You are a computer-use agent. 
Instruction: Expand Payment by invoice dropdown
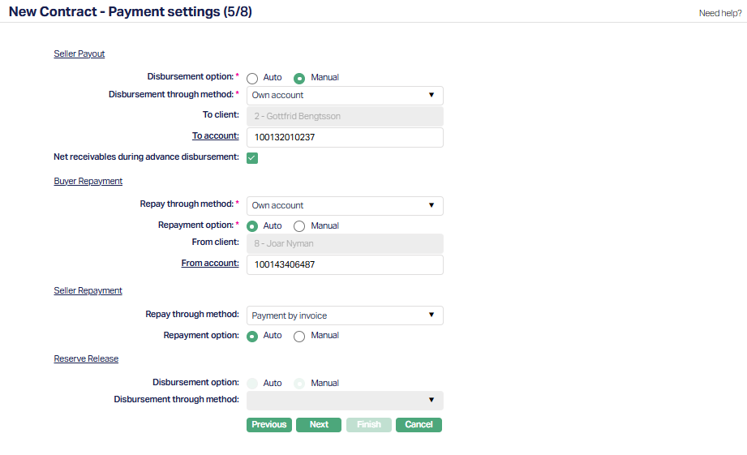point(345,315)
